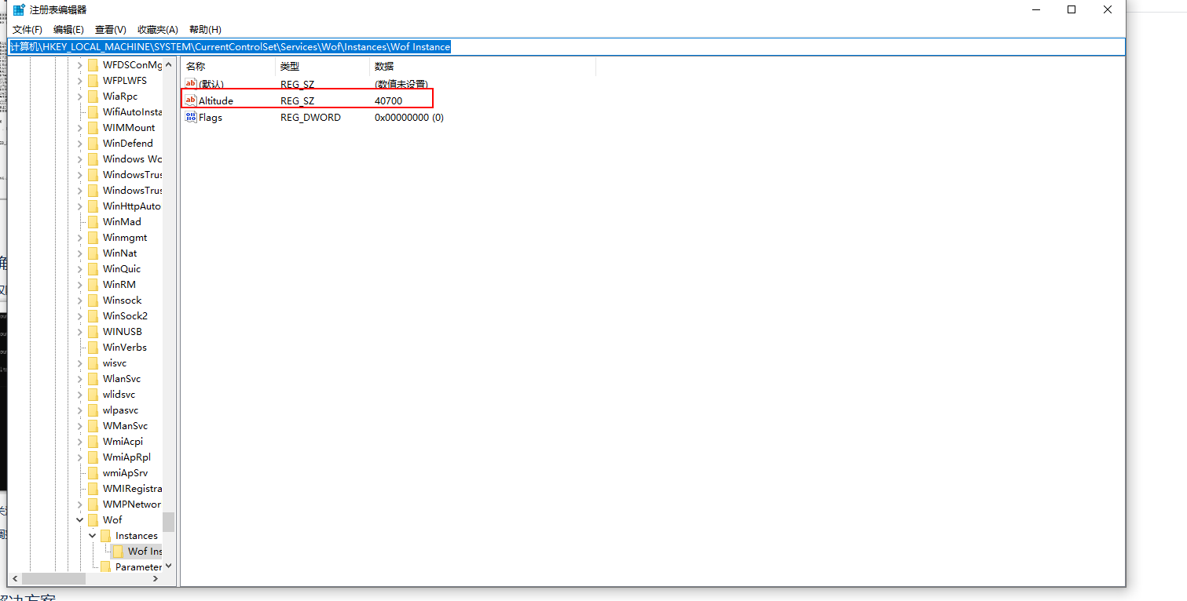Click tree horizontal scrollbar right arrow
The height and width of the screenshot is (601, 1187).
(x=156, y=578)
